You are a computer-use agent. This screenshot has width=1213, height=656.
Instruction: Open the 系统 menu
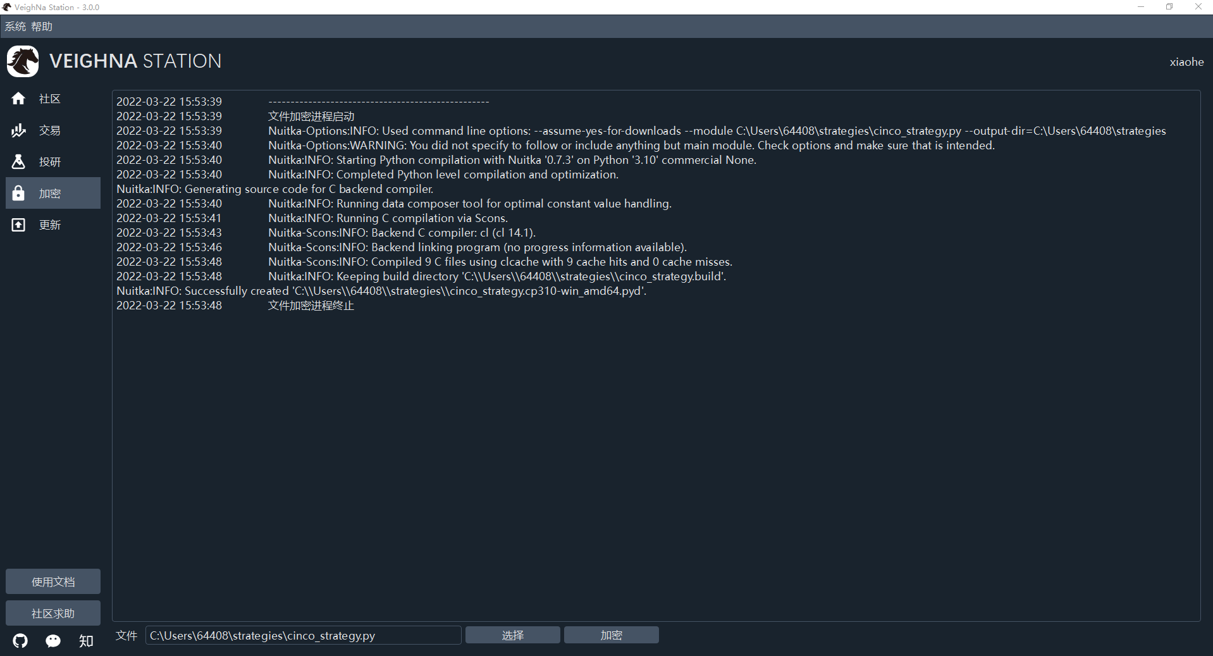click(15, 26)
